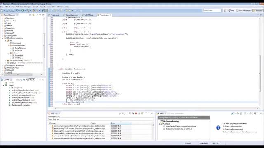Click the Import Log icon

click(x=123, y=113)
